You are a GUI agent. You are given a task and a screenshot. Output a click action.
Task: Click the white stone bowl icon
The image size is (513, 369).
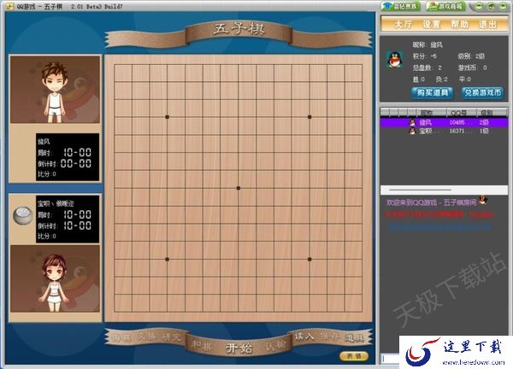[x=22, y=215]
